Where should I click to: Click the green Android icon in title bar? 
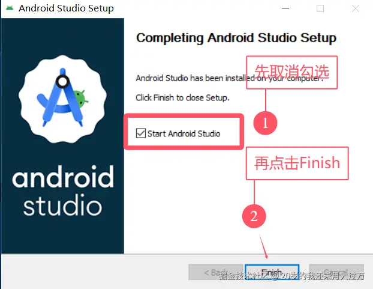click(x=10, y=8)
